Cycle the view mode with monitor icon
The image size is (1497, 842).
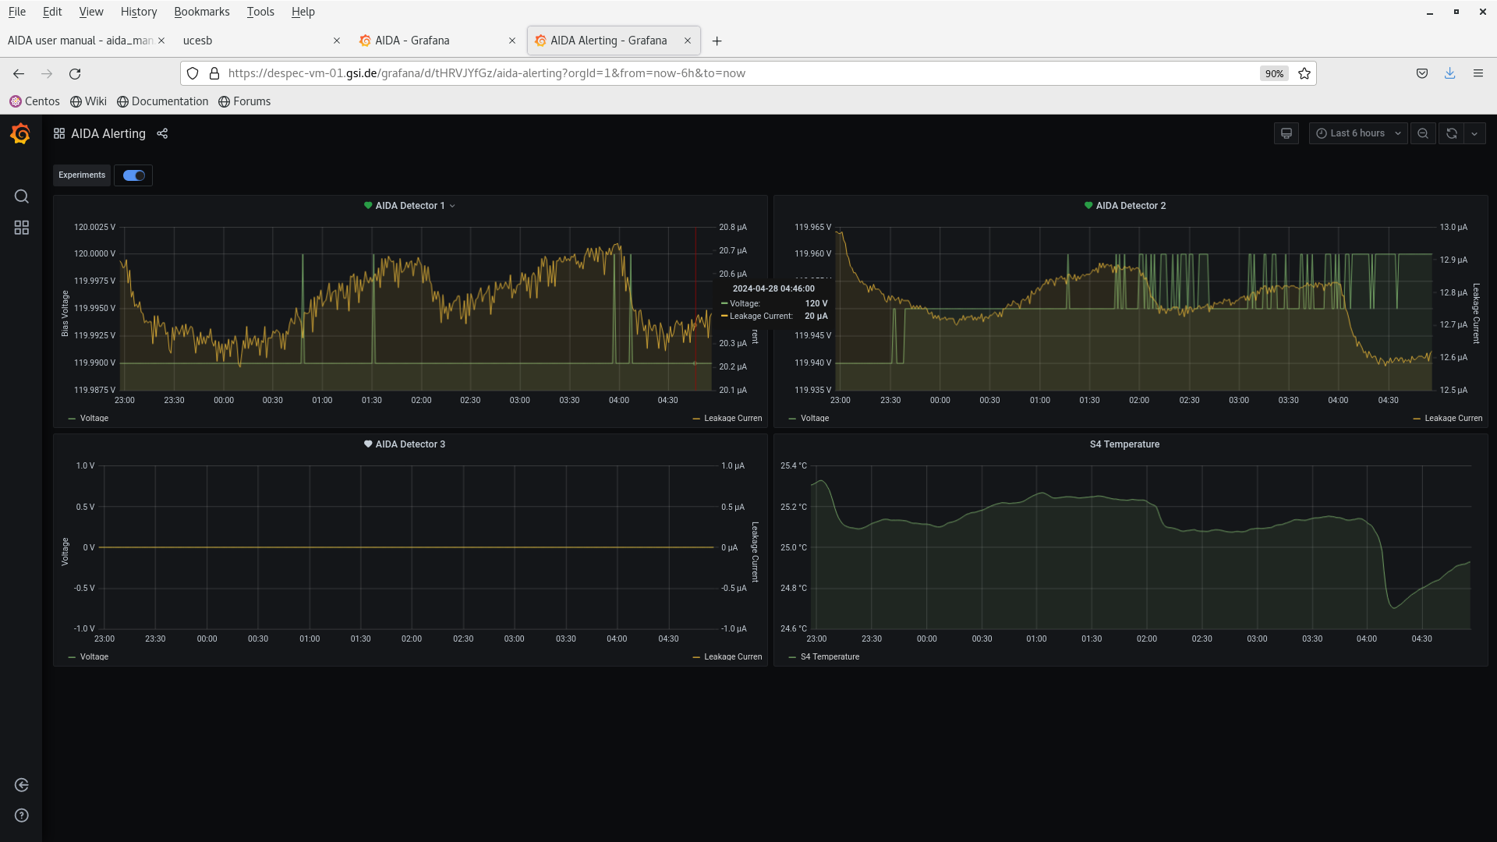tap(1286, 133)
